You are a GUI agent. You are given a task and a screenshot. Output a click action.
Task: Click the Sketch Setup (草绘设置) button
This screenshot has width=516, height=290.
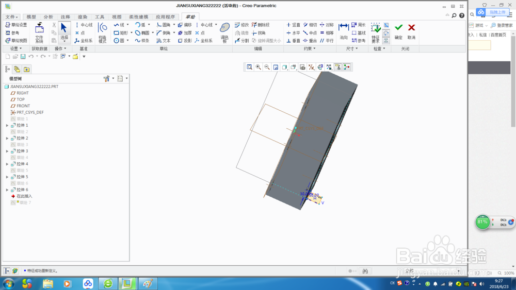[x=16, y=25]
